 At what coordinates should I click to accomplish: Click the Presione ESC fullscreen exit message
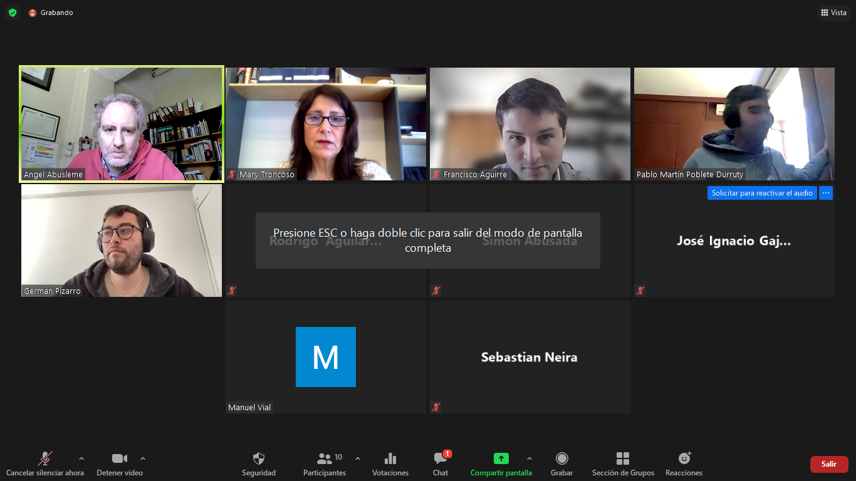428,240
